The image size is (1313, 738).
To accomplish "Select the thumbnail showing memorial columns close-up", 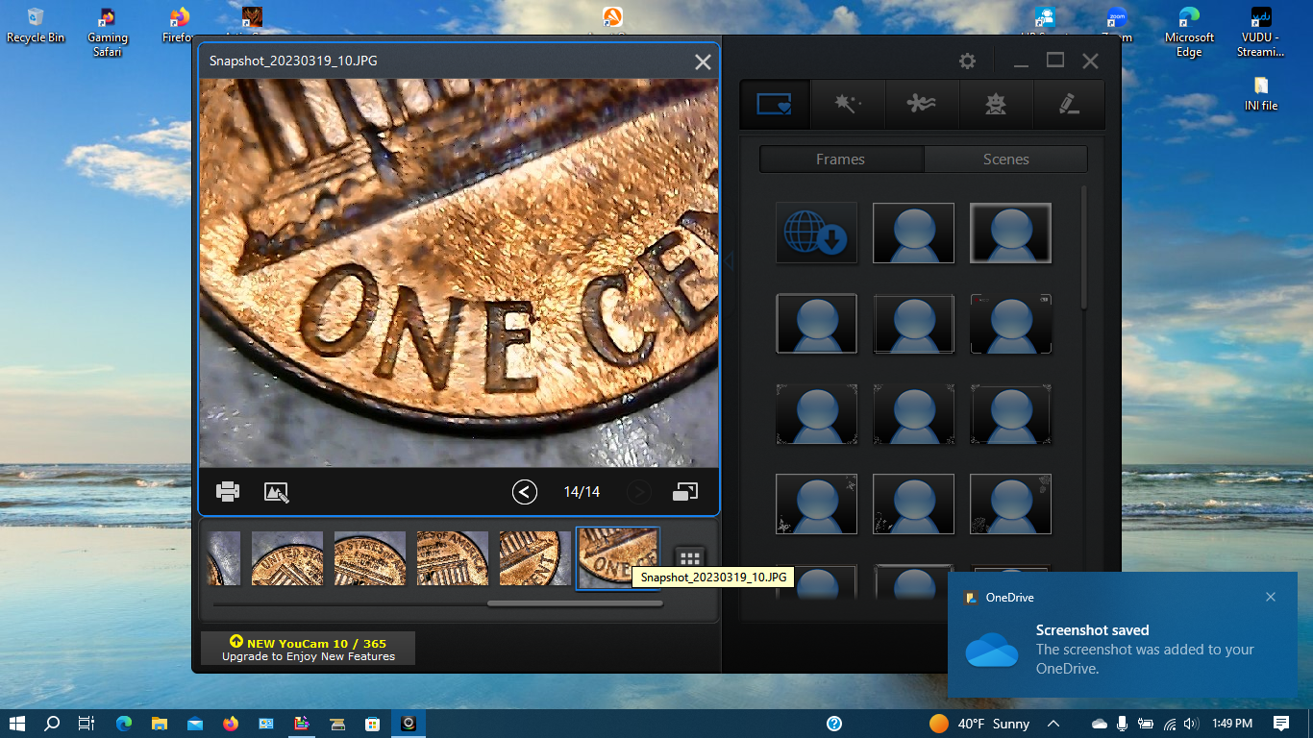I will click(x=534, y=558).
